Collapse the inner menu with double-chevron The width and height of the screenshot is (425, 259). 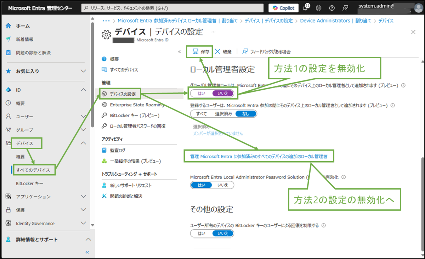(x=179, y=52)
